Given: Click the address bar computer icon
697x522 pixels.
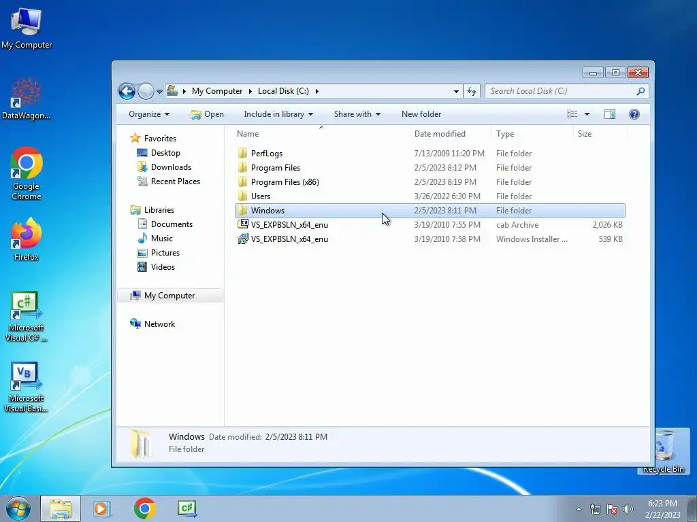Looking at the screenshot, I should coord(172,90).
